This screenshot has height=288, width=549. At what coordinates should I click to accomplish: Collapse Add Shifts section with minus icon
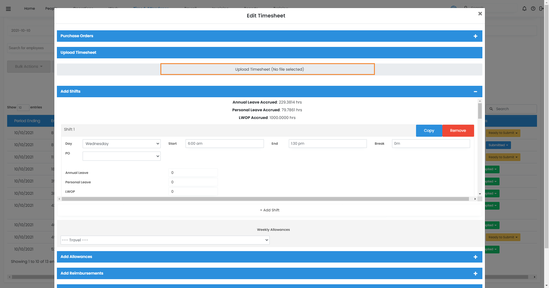pyautogui.click(x=475, y=92)
